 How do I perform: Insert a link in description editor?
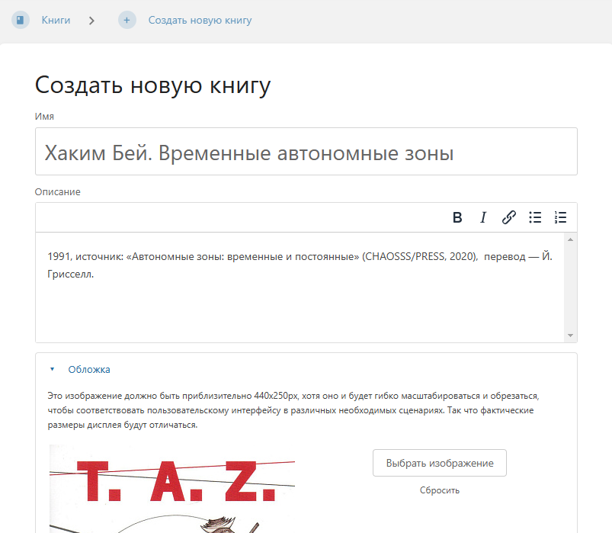508,217
